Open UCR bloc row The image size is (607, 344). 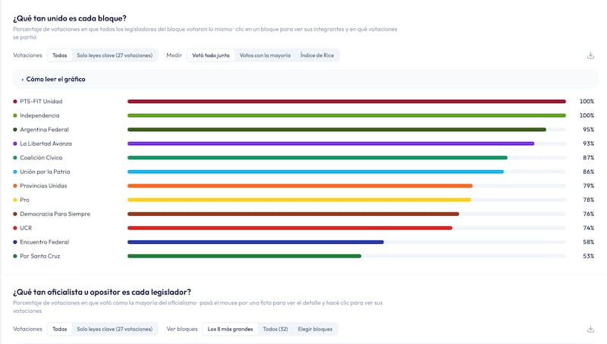(x=303, y=228)
